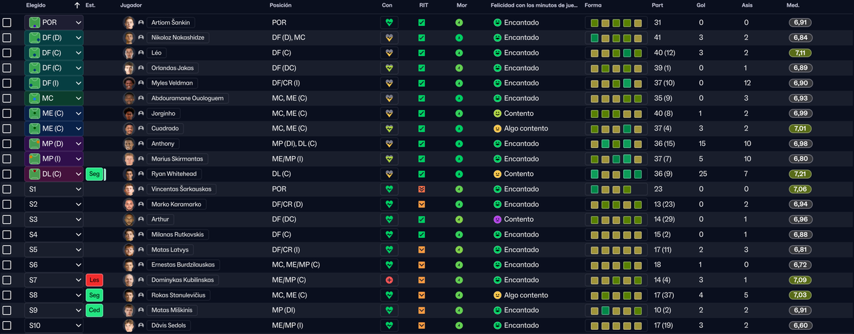Click the morale icon in Jorginho's row
The image size is (854, 334).
[x=459, y=113]
